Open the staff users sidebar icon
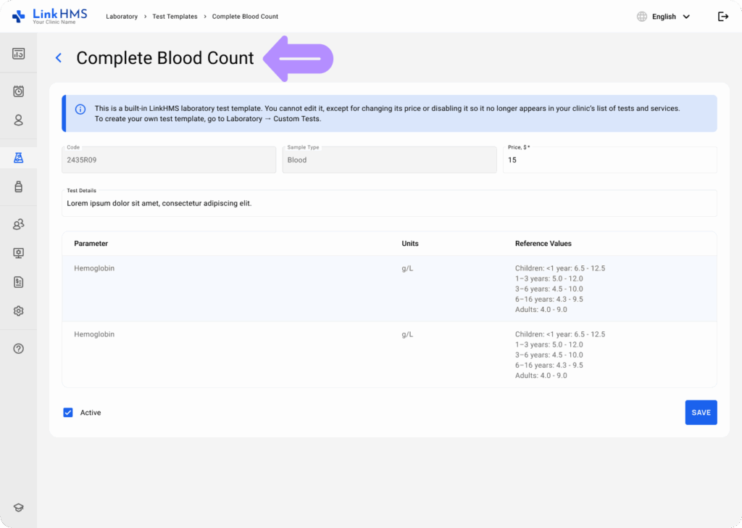 [18, 224]
